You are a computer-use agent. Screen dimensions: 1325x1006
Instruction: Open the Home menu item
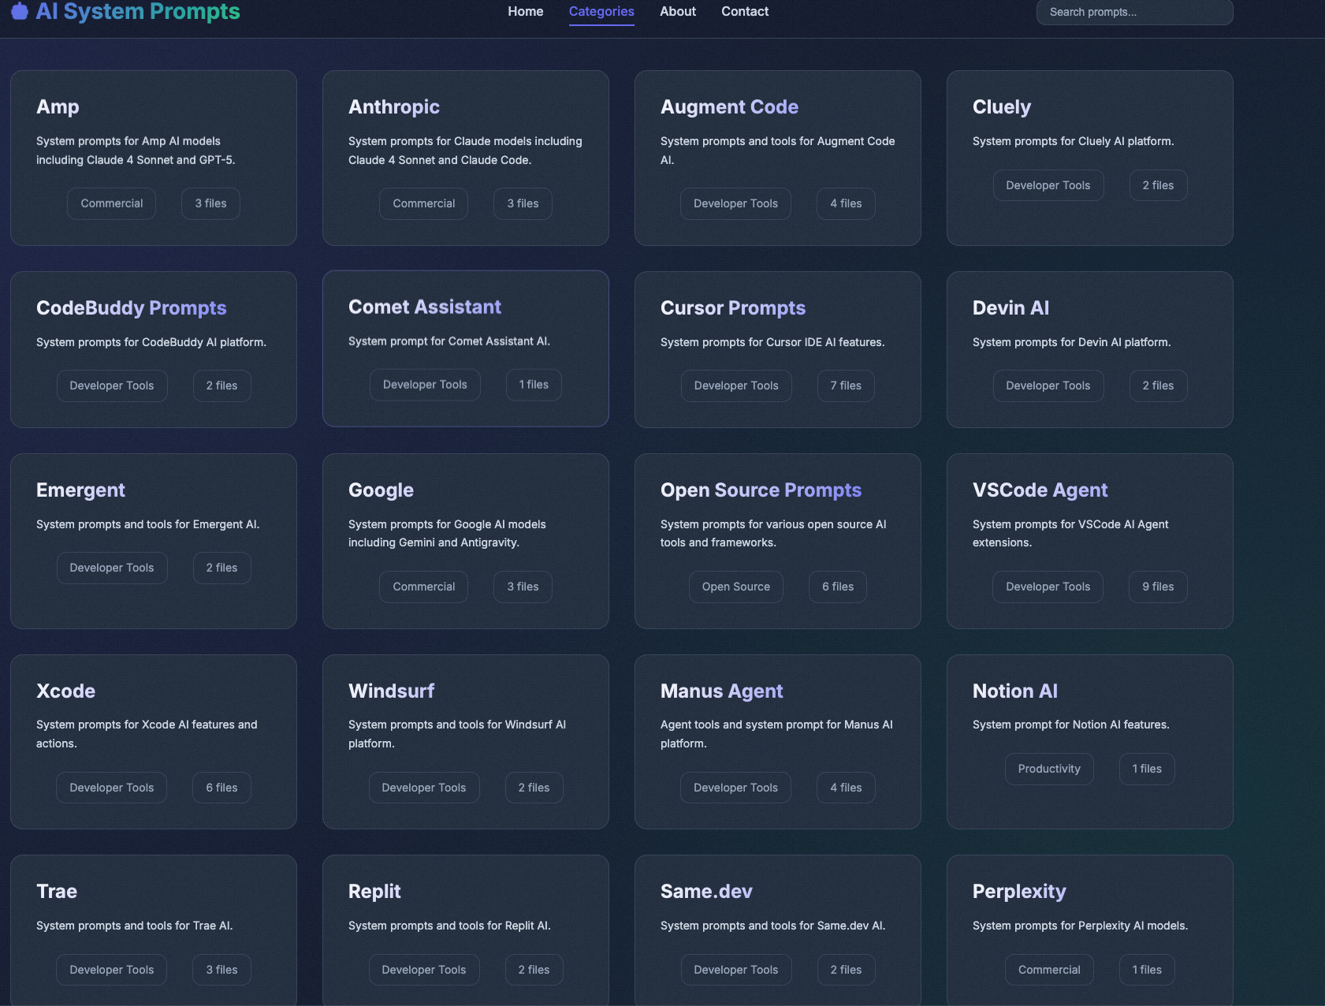tap(525, 11)
